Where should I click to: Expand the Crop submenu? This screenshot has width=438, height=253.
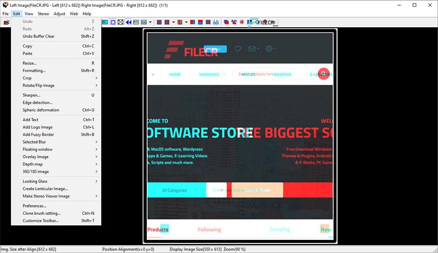[x=56, y=78]
